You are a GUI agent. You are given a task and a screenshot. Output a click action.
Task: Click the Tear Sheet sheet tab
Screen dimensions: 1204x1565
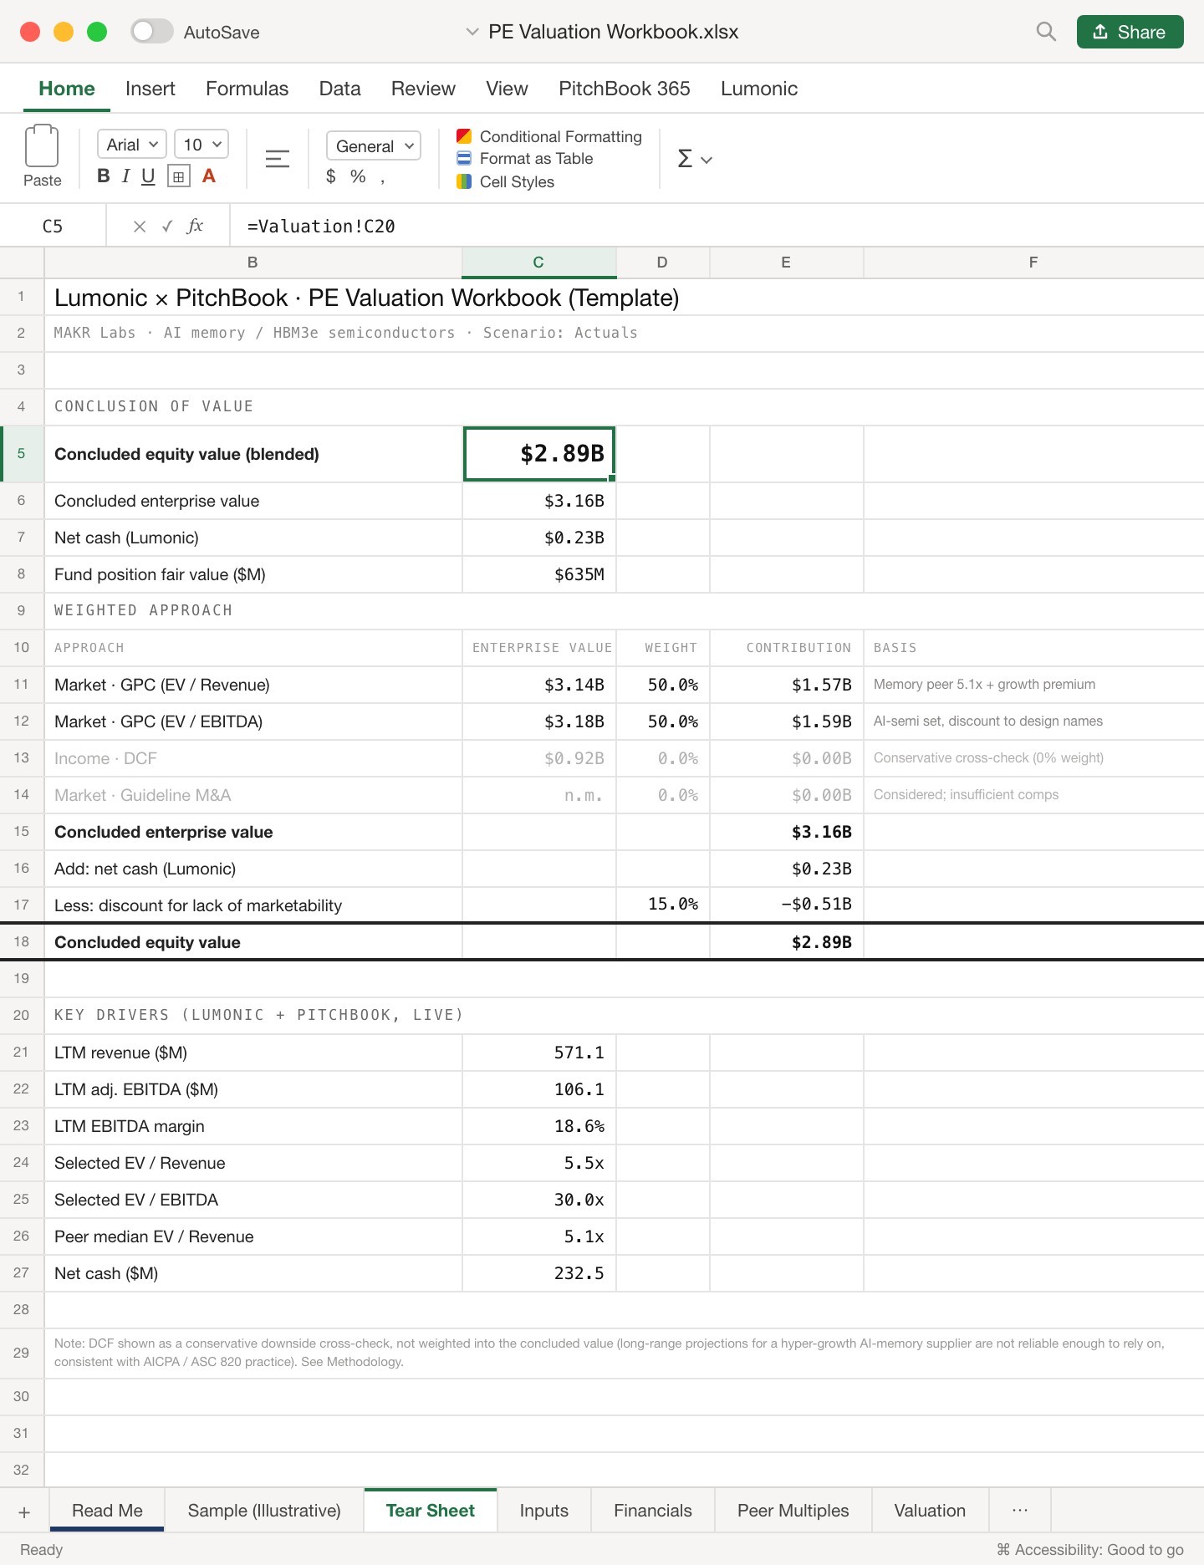coord(431,1511)
